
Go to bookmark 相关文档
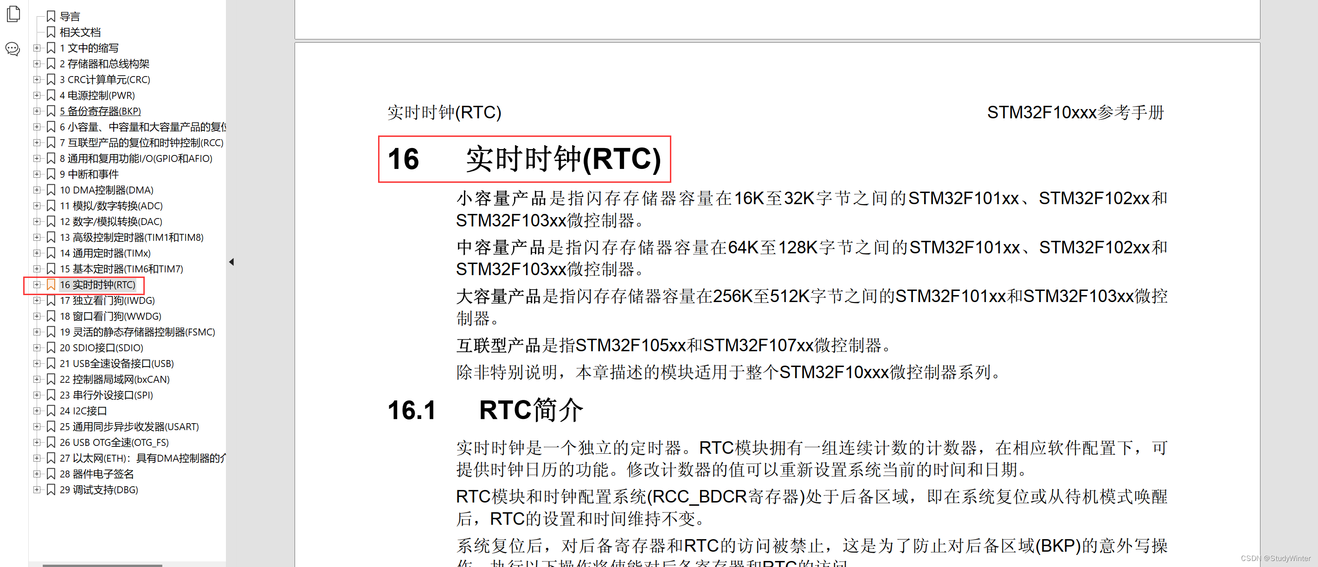coord(80,32)
